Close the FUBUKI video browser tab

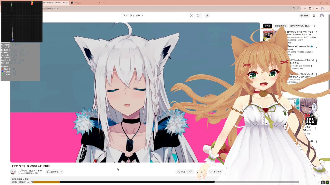pos(67,2)
